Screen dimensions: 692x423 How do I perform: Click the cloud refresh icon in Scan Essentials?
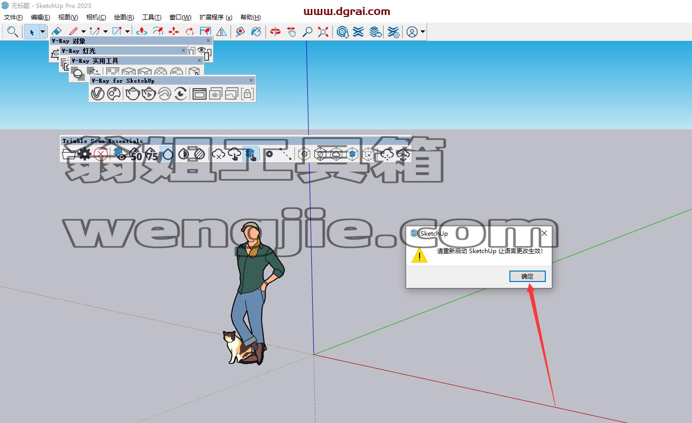(404, 154)
